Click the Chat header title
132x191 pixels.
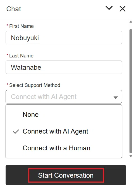pyautogui.click(x=14, y=9)
